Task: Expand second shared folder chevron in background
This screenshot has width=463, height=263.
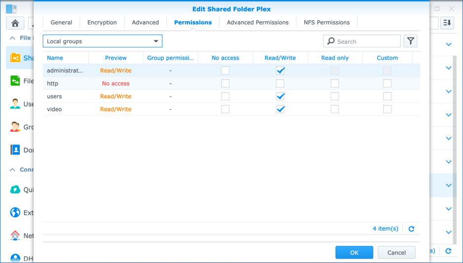Action: coord(449,68)
